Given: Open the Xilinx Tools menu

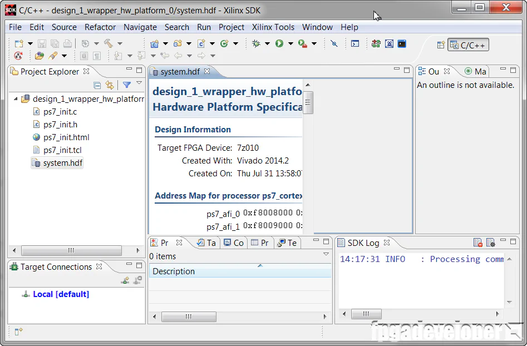Looking at the screenshot, I should click(273, 27).
